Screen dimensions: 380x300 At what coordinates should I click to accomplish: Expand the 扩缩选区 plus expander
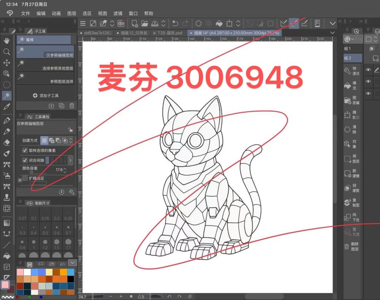click(20, 180)
